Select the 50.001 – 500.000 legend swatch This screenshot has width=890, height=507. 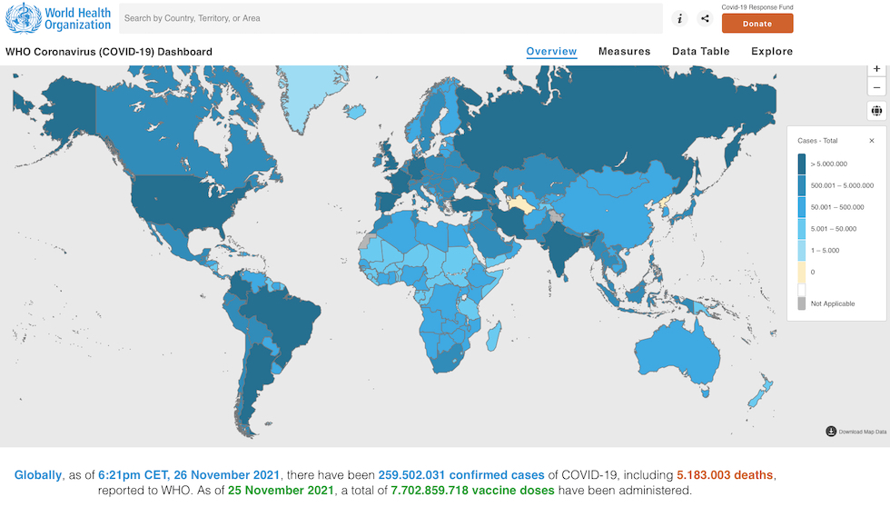tap(801, 207)
